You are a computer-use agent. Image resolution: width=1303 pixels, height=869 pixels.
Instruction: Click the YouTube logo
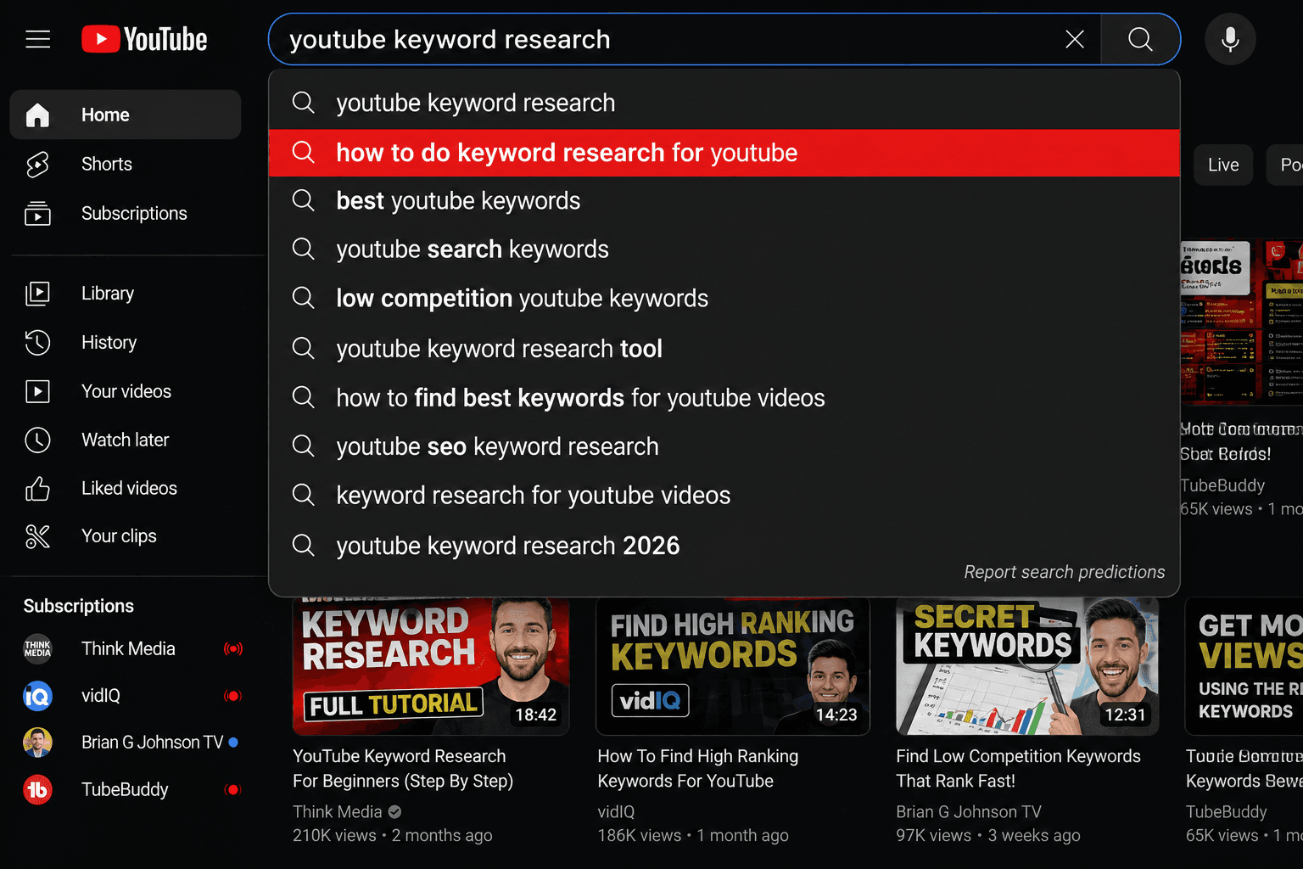[x=144, y=39]
